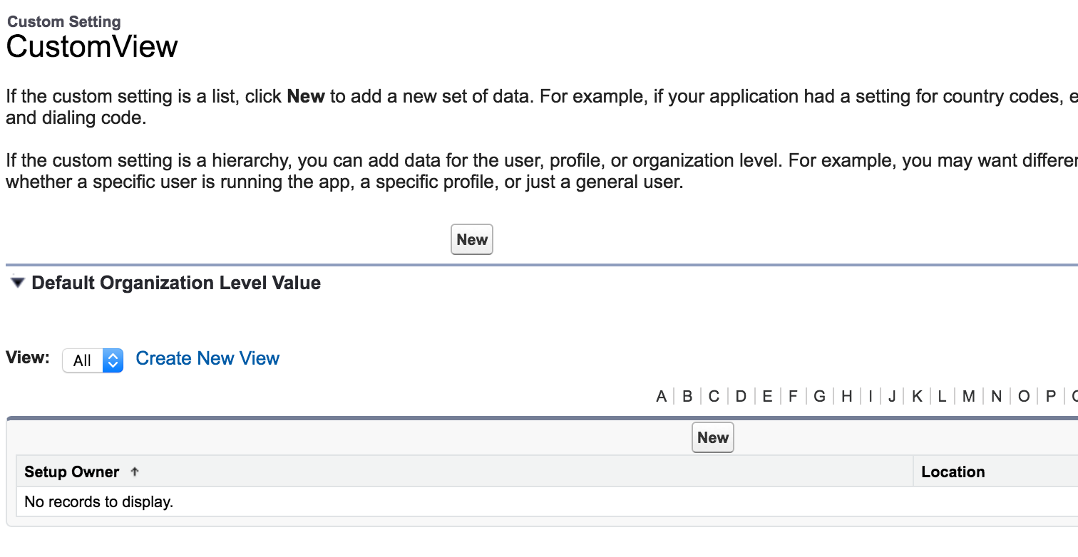Image resolution: width=1078 pixels, height=557 pixels.
Task: Show records starting with C
Action: coord(714,396)
